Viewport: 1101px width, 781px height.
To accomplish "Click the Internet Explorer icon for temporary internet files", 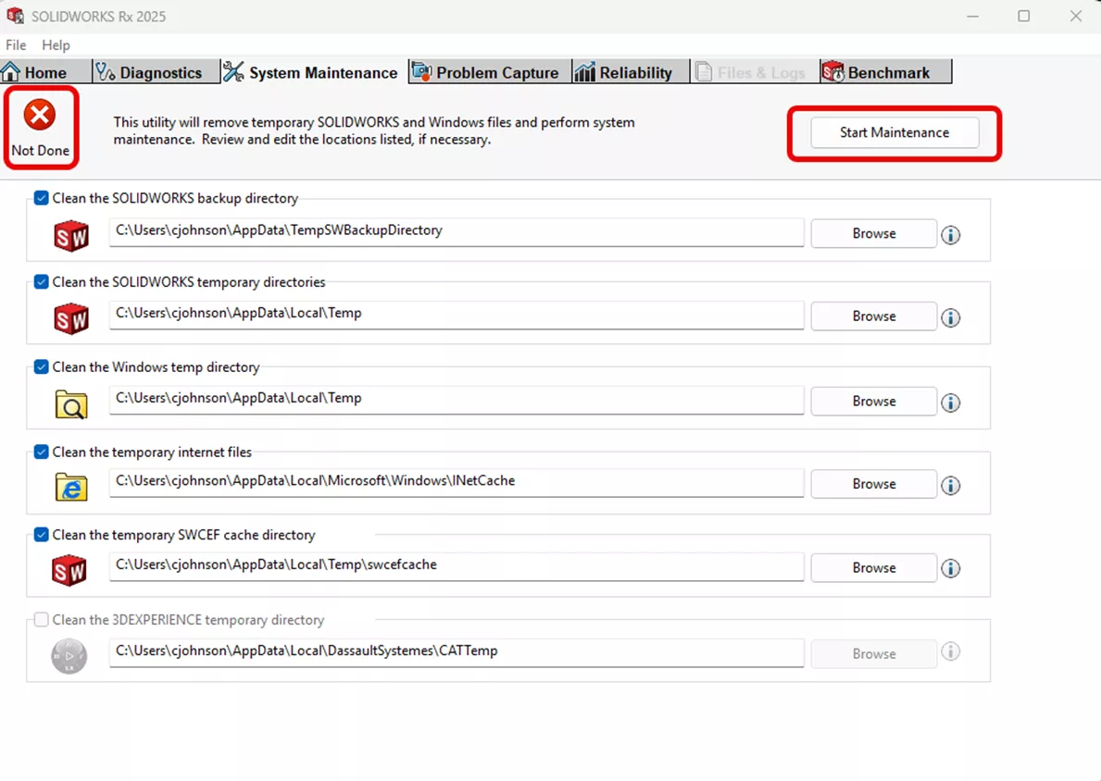I will point(71,486).
